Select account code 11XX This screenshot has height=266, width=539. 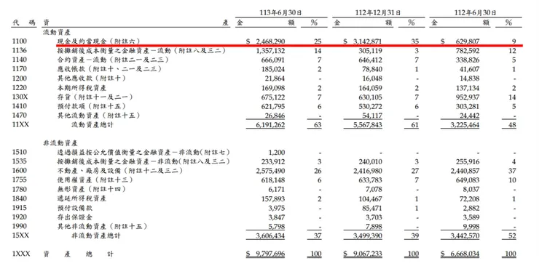[x=20, y=125]
